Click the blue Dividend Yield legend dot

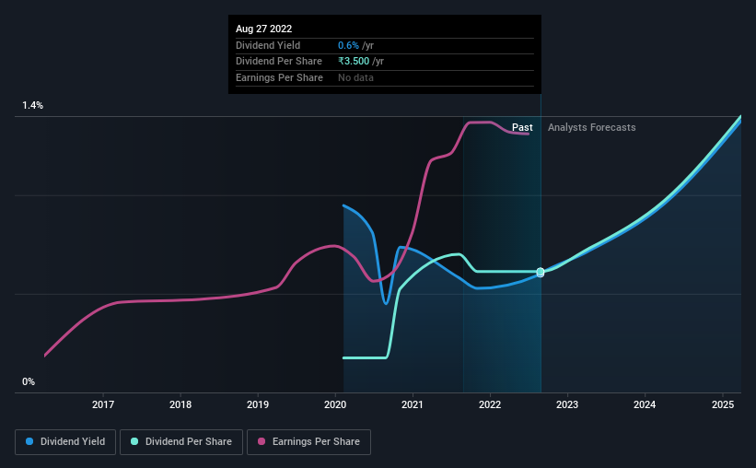coord(29,442)
